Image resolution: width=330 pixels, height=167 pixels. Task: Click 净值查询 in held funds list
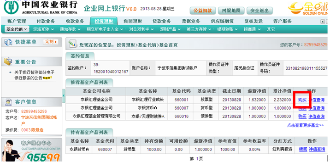click(317, 150)
